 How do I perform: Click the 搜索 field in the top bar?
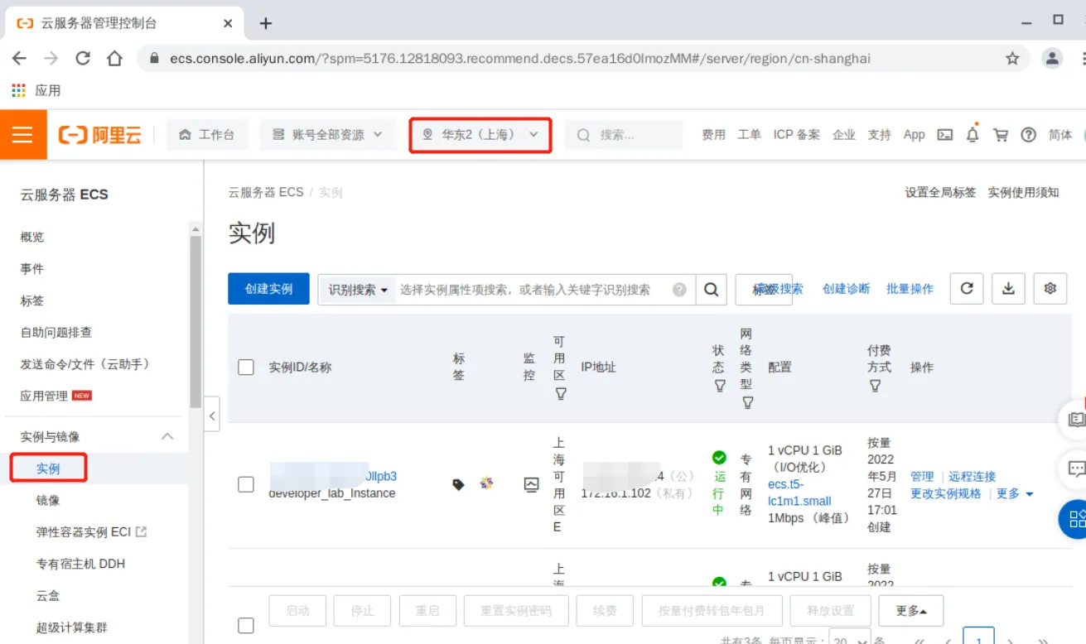[x=624, y=134]
